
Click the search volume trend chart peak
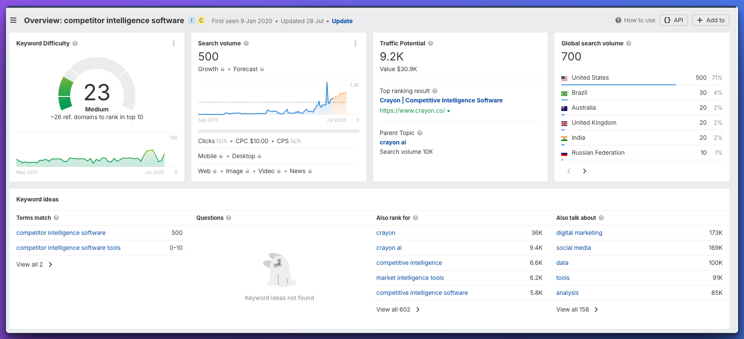pos(327,83)
